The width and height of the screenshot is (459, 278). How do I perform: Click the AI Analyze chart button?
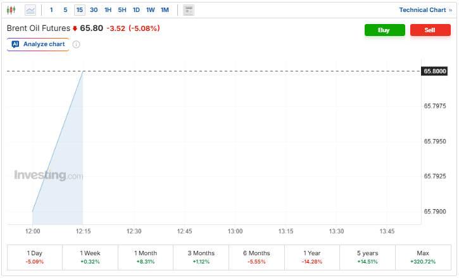(38, 44)
